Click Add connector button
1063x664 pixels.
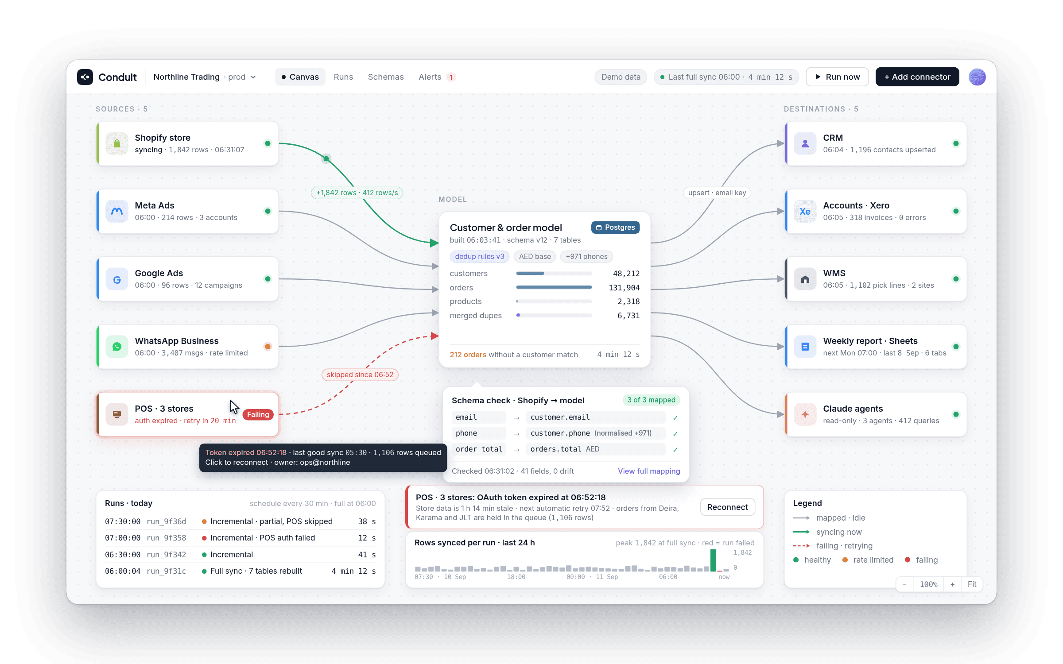click(917, 77)
